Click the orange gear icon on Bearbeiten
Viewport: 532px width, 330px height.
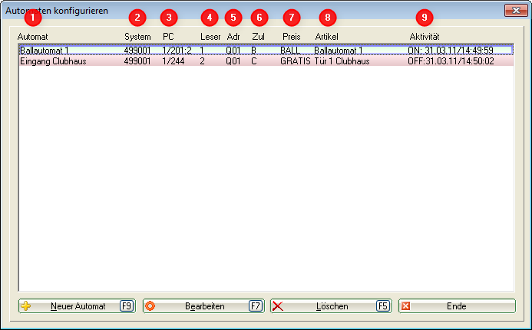coord(150,306)
